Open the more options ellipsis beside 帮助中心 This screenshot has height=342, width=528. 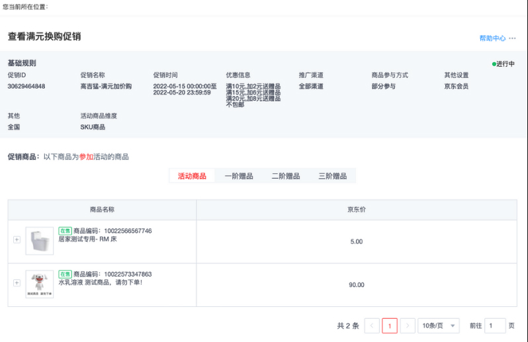tap(512, 38)
